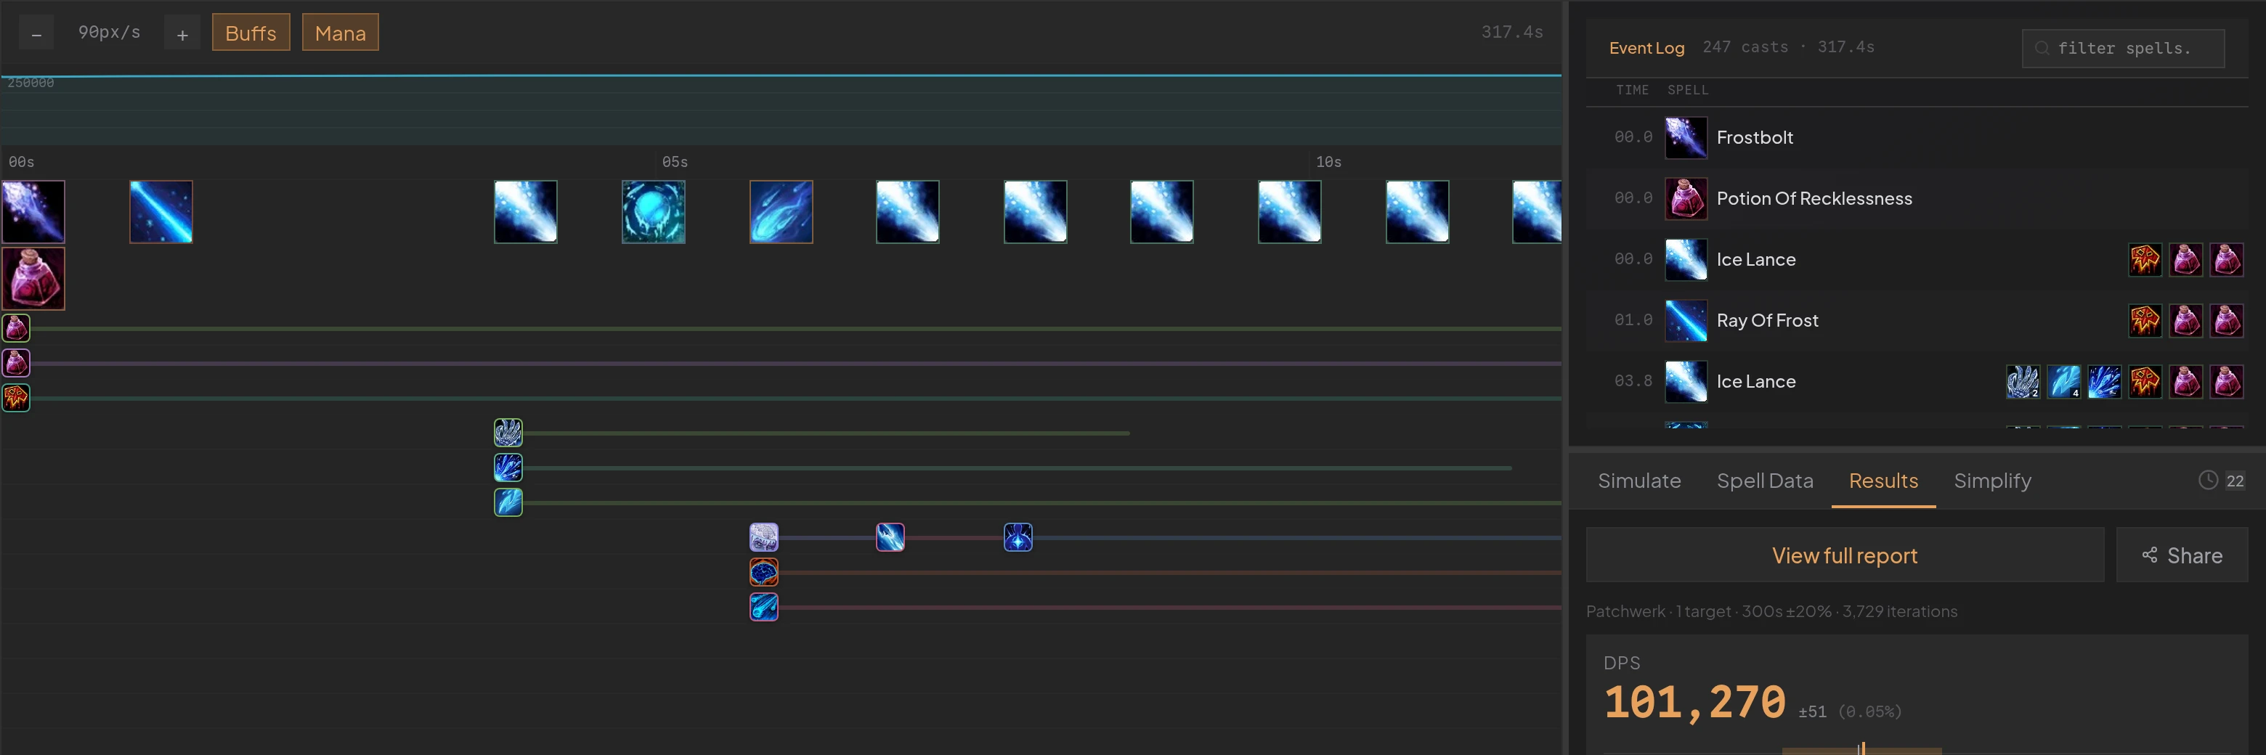Click the Frozen Orb cast on timeline

point(654,212)
